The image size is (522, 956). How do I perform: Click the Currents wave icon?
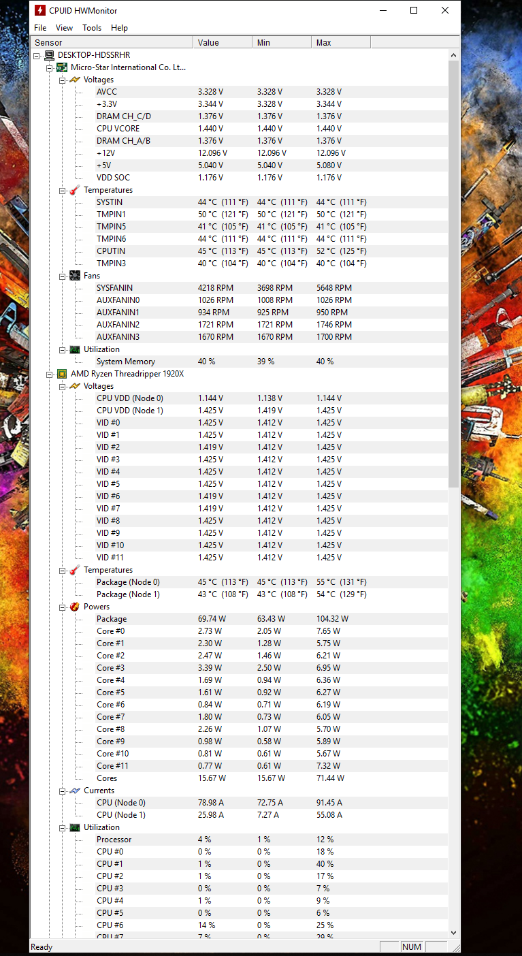[75, 791]
